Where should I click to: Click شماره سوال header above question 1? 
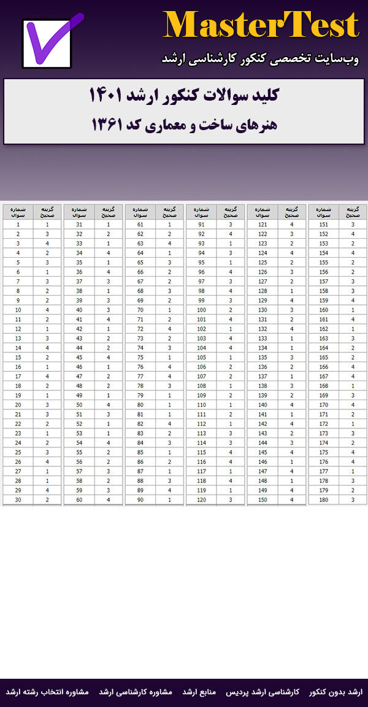[x=18, y=212]
